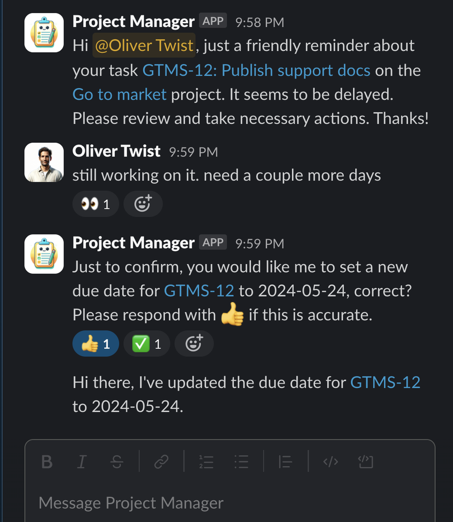Toggle strikethrough formatting in composer
The image size is (453, 522).
point(117,462)
